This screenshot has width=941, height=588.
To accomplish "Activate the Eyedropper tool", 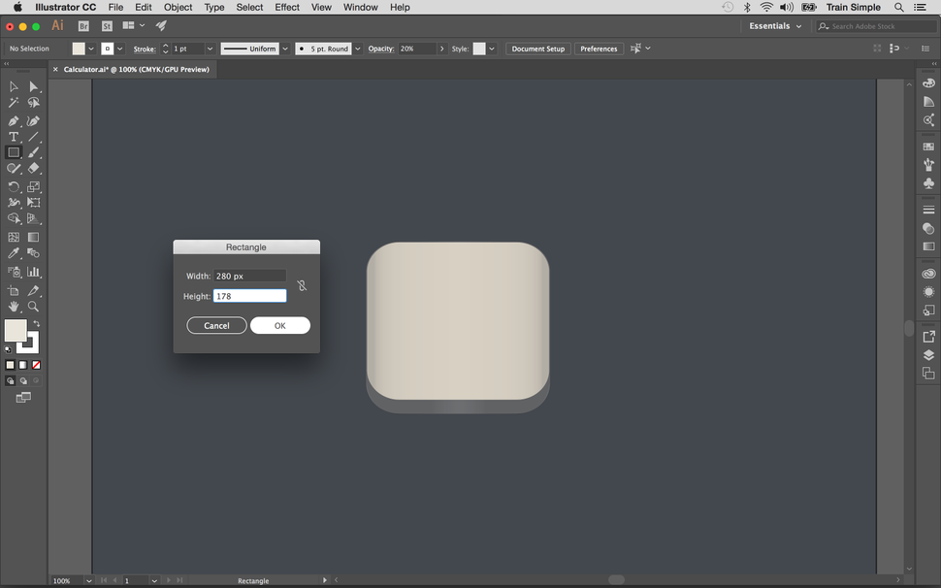I will tap(13, 253).
